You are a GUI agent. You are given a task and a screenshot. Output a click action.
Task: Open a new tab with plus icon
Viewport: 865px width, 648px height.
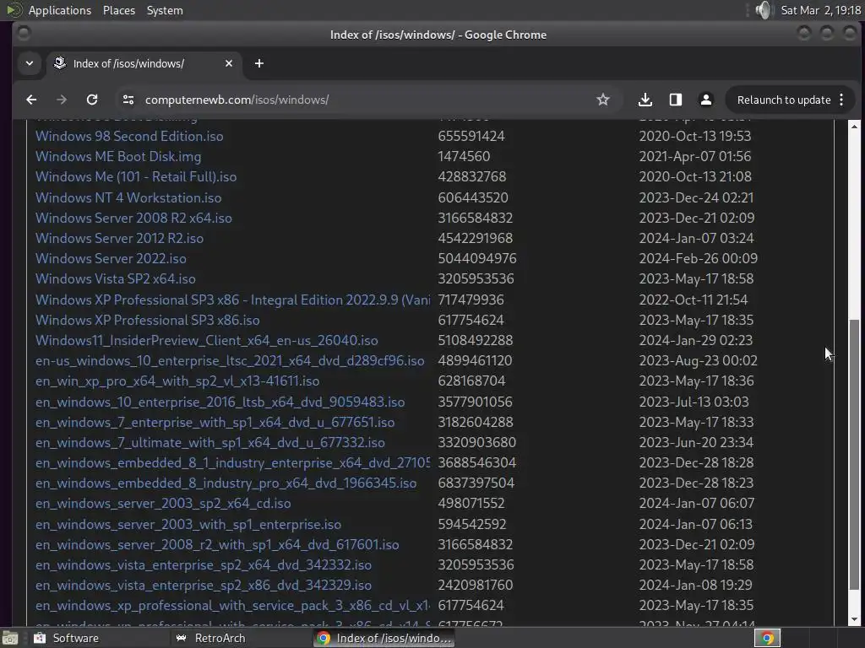259,63
